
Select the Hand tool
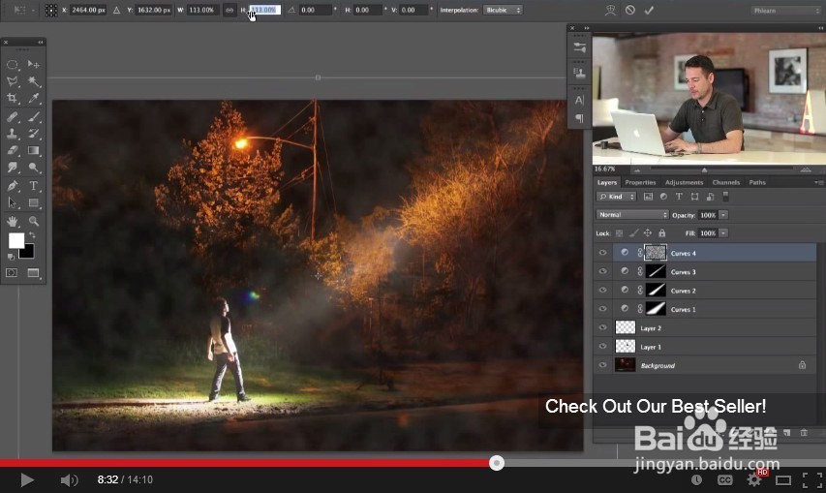click(13, 221)
